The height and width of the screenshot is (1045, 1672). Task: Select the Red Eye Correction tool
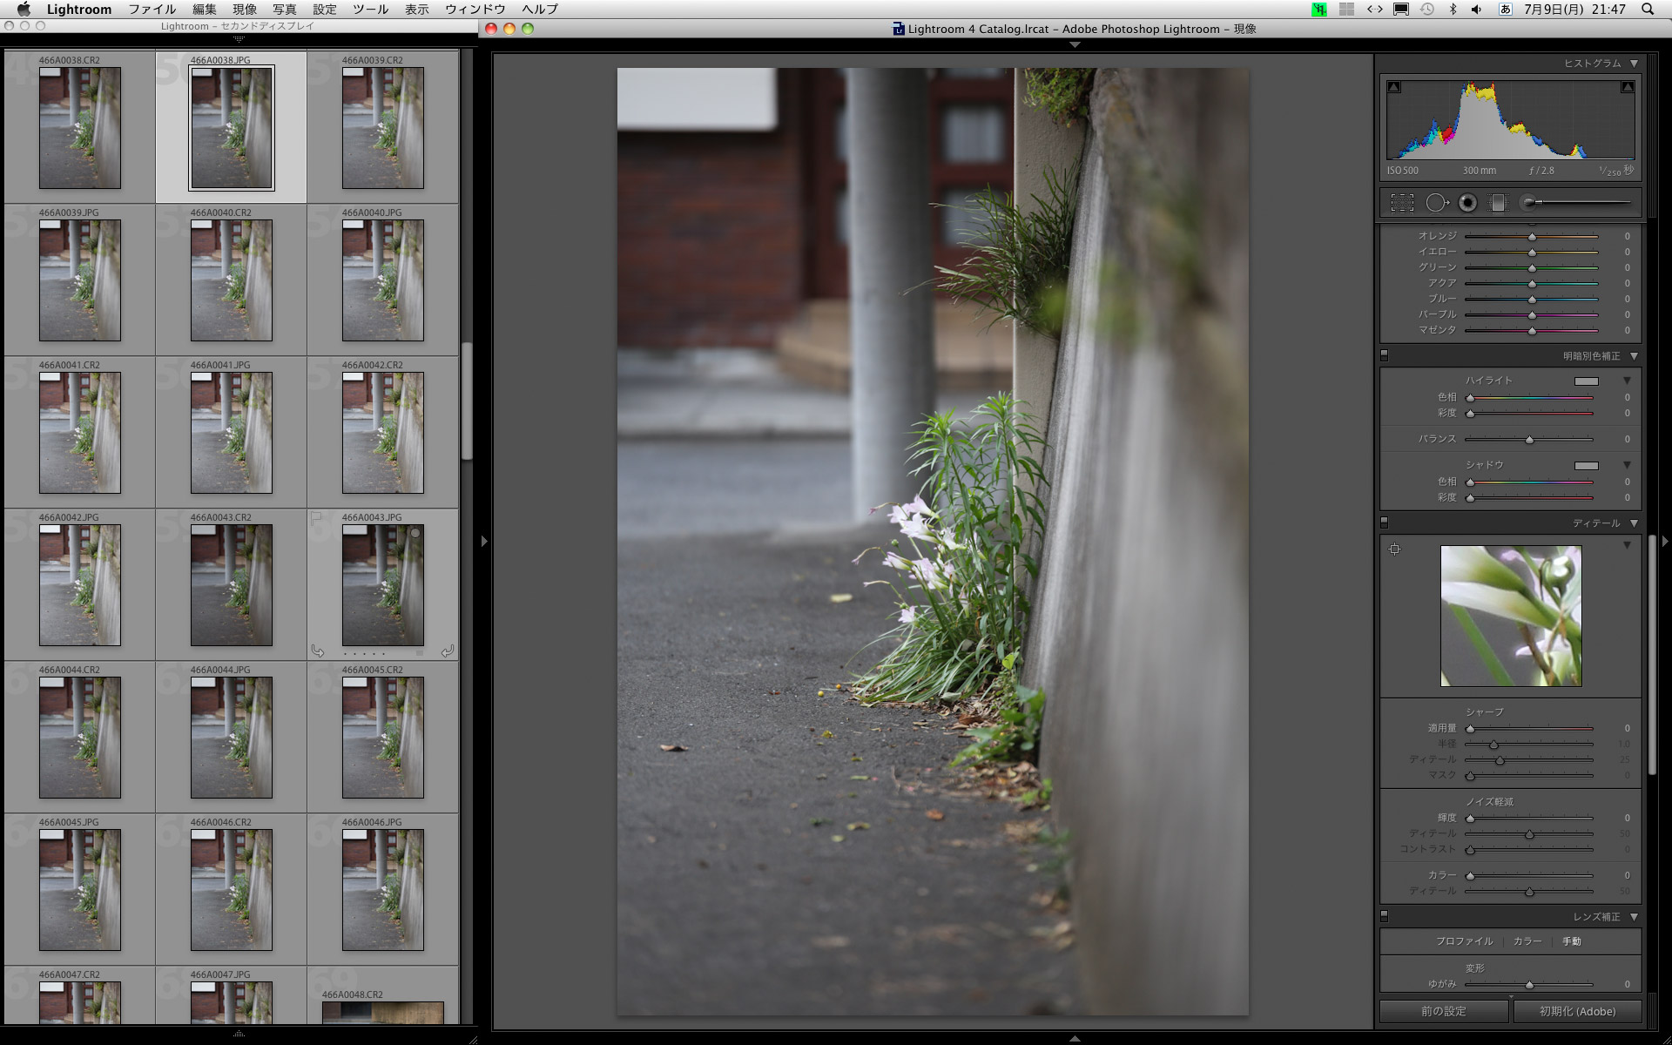(1468, 203)
